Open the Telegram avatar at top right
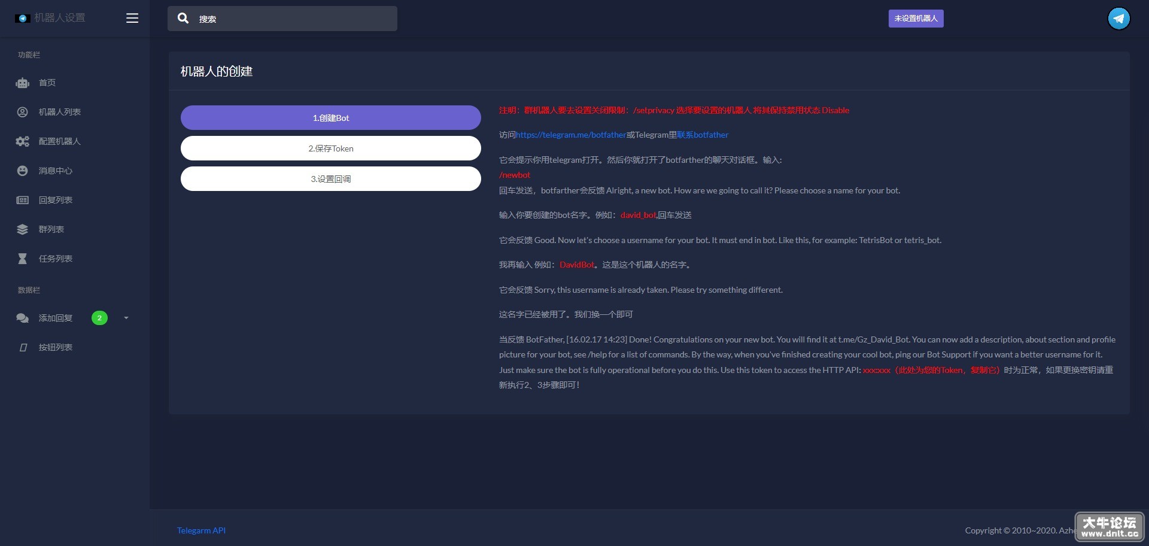 pos(1118,18)
